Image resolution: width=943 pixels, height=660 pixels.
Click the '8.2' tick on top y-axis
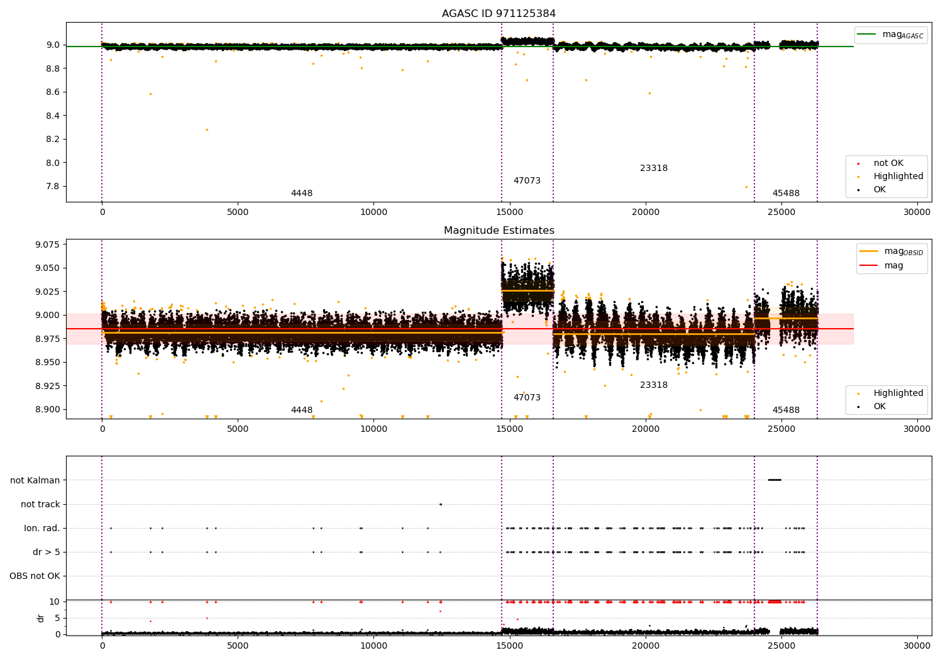coord(53,139)
